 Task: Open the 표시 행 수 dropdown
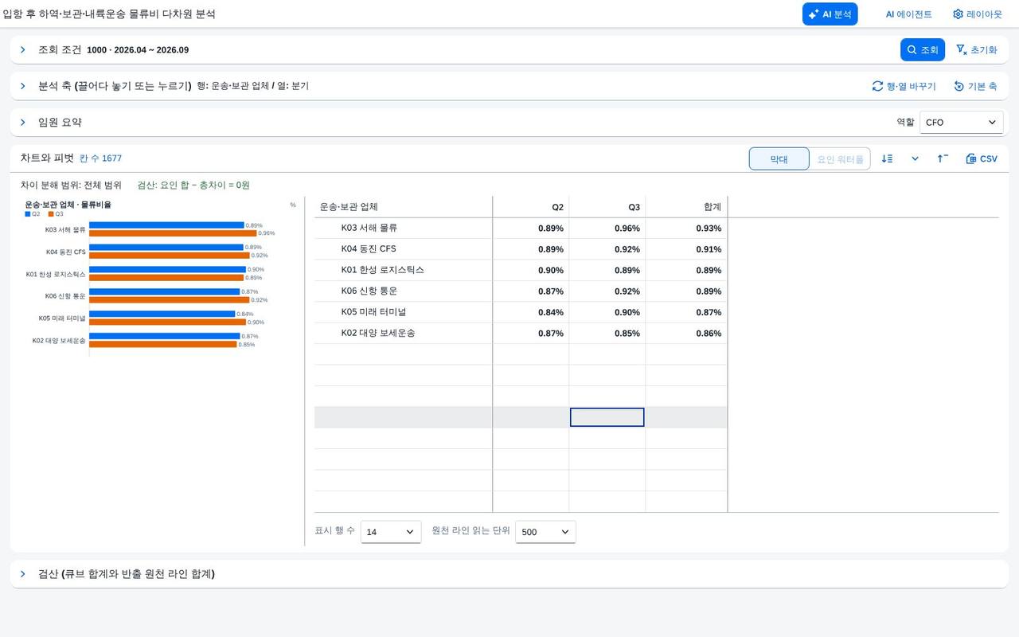(x=391, y=532)
